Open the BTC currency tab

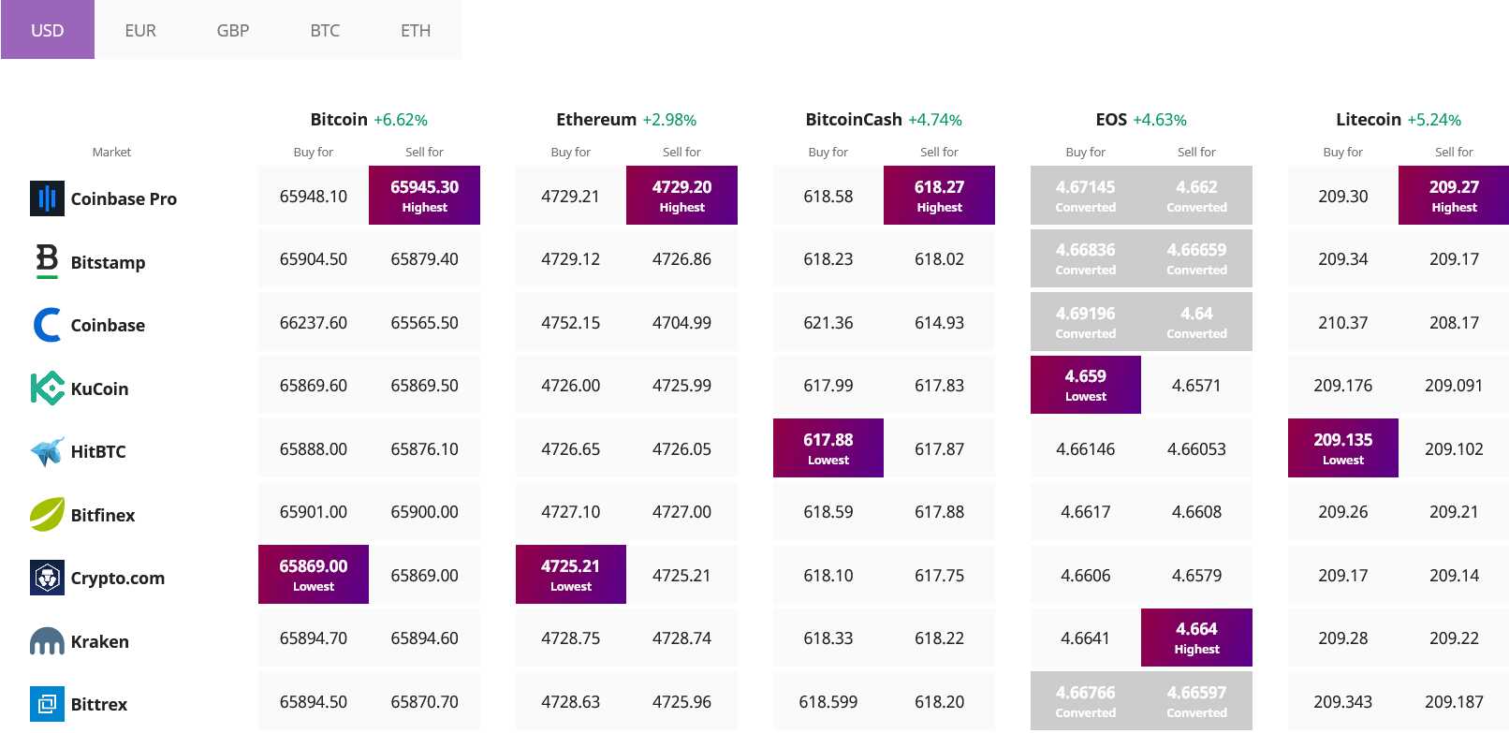pos(325,30)
